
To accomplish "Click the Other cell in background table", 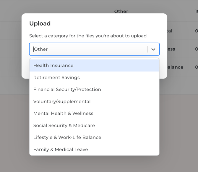I will (121, 11).
